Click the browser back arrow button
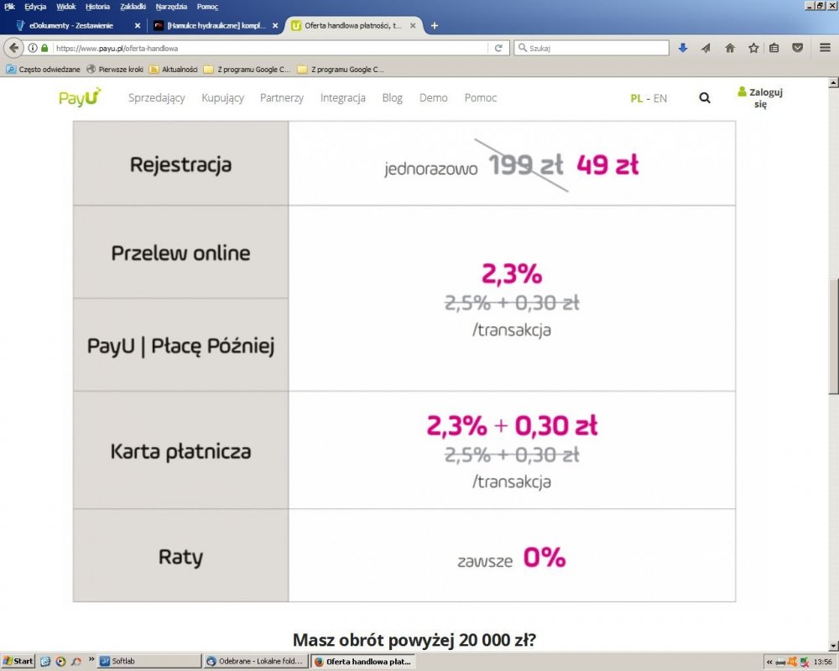The height and width of the screenshot is (671, 839). click(13, 48)
